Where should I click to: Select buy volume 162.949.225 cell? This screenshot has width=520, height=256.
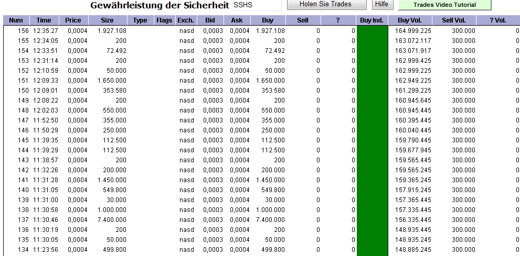click(x=413, y=81)
